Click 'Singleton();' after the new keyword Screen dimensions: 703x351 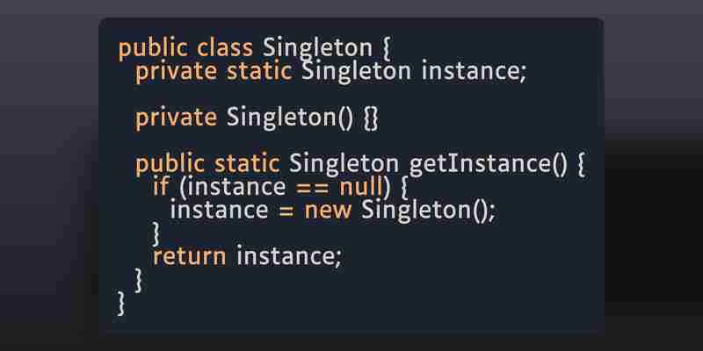click(429, 211)
